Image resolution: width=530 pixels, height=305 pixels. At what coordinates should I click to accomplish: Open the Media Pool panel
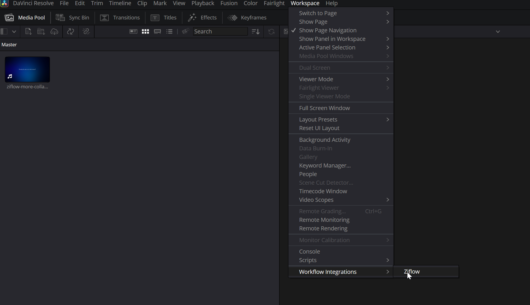pos(25,17)
